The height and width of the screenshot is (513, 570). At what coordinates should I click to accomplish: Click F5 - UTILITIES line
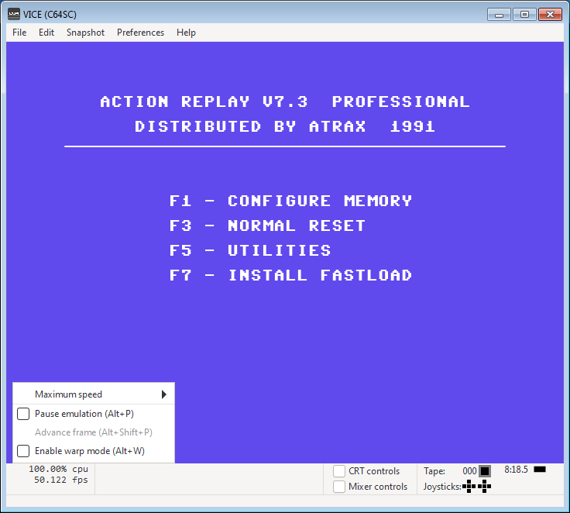[250, 250]
